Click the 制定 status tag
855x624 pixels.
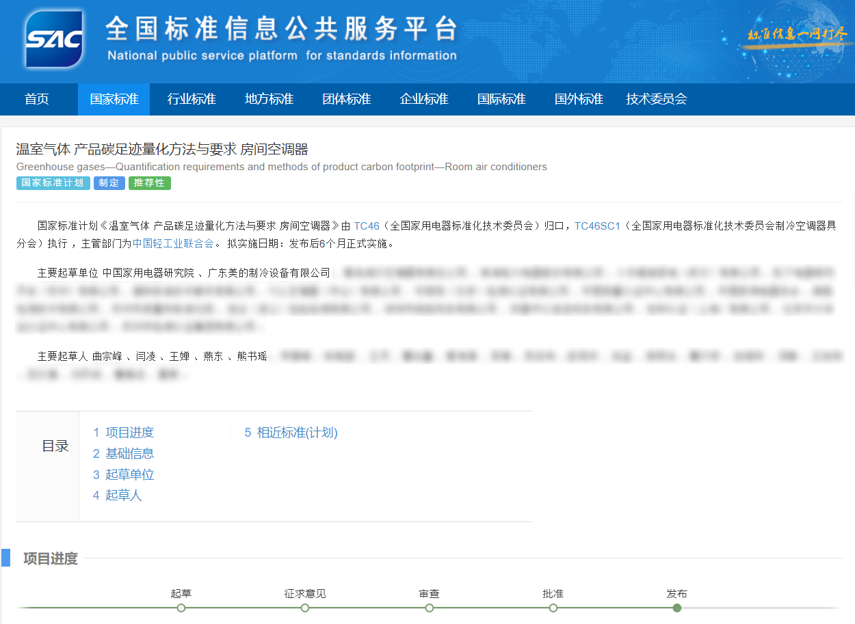pyautogui.click(x=109, y=183)
